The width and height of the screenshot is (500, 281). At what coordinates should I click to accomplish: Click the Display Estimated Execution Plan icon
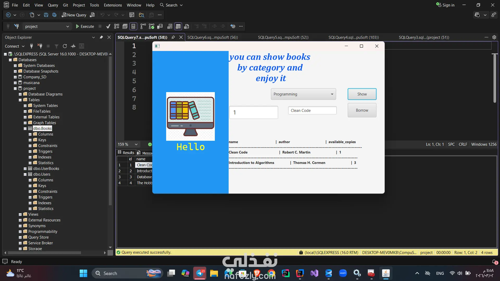[117, 26]
